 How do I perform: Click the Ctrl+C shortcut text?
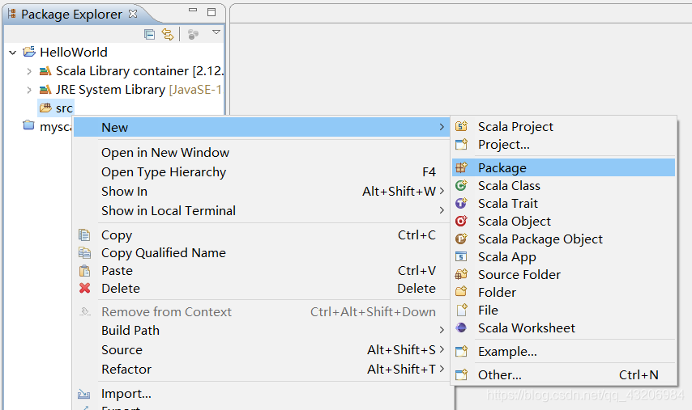point(416,235)
